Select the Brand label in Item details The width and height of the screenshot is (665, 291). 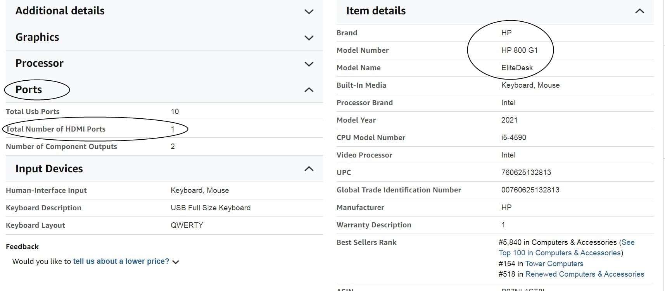(x=347, y=33)
